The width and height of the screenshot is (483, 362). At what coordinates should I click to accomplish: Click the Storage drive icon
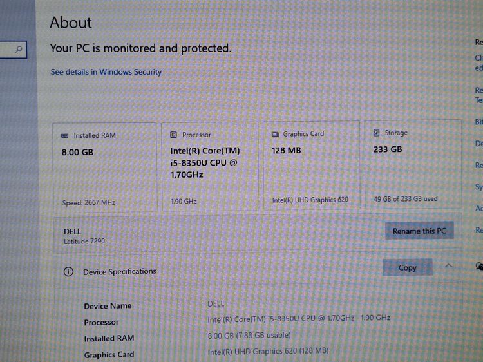pos(377,133)
